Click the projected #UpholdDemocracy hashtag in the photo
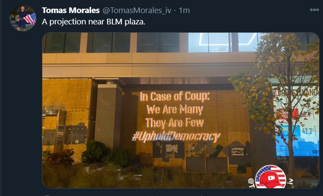 point(176,136)
